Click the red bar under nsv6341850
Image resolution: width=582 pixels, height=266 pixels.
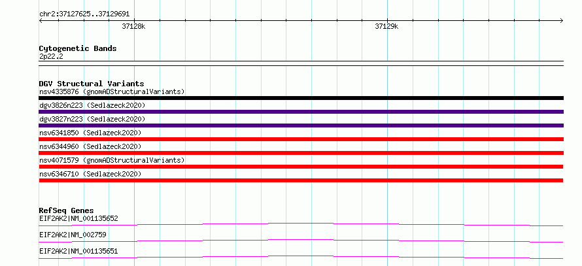click(301, 139)
